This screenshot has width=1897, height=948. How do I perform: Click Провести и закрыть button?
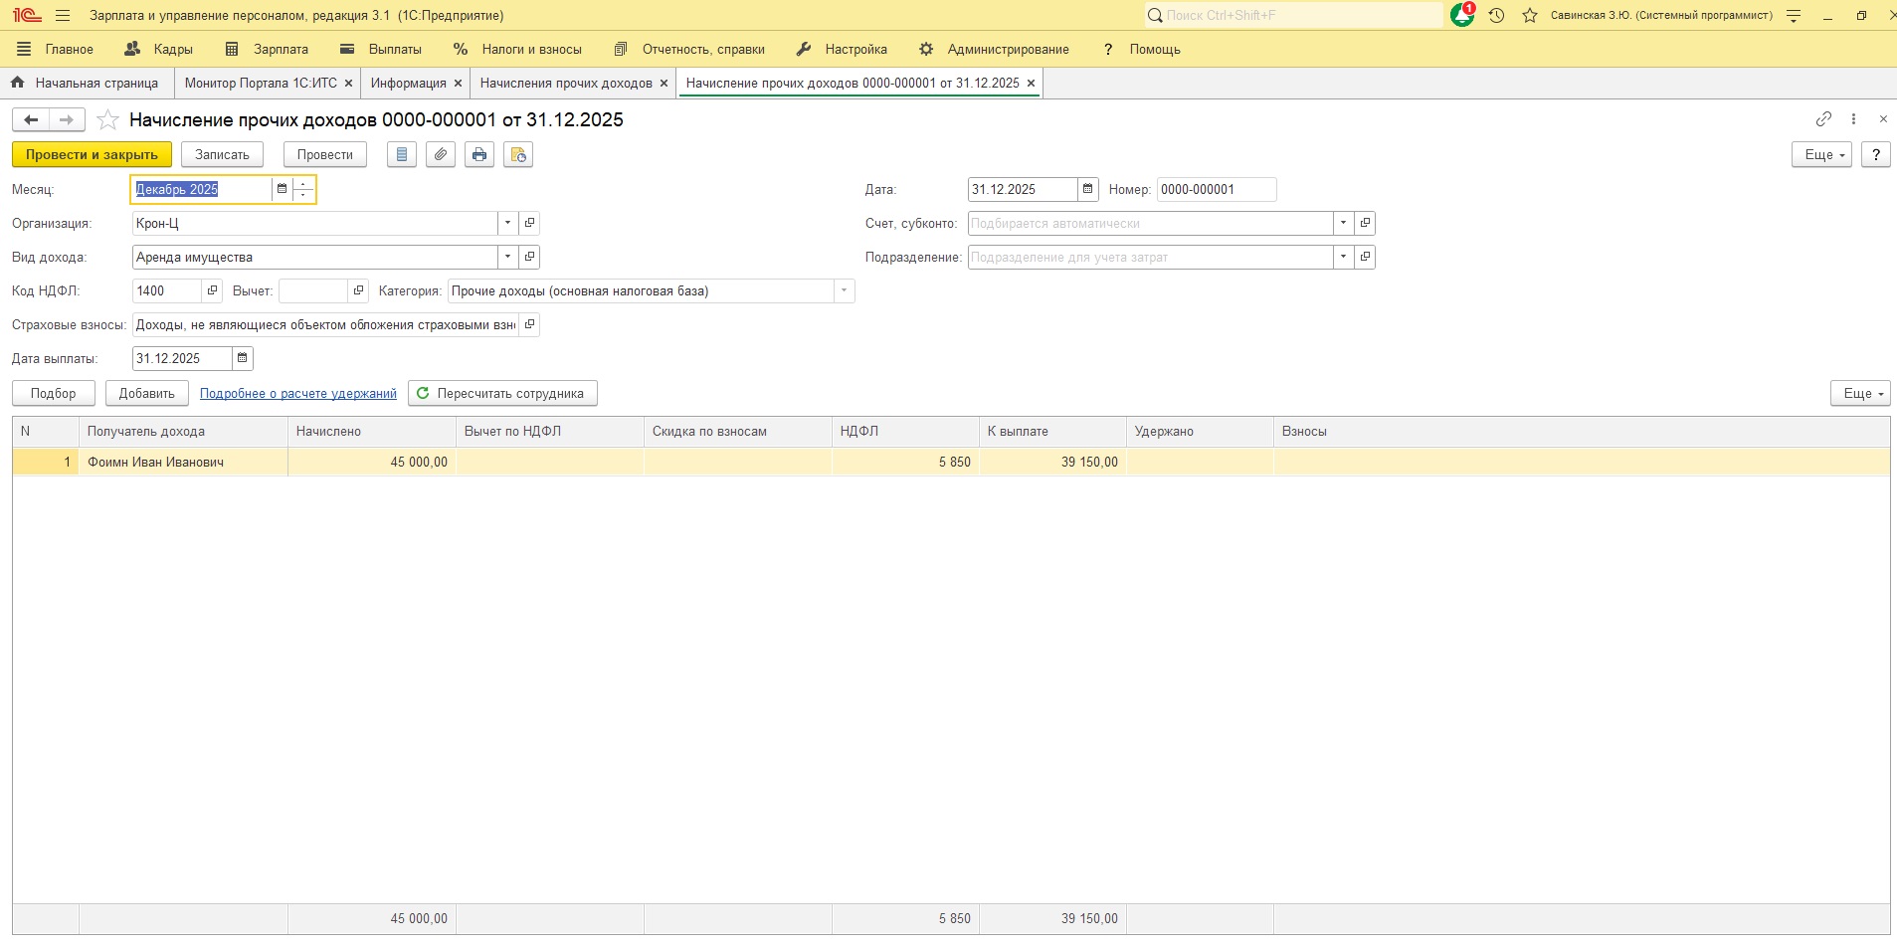(92, 155)
